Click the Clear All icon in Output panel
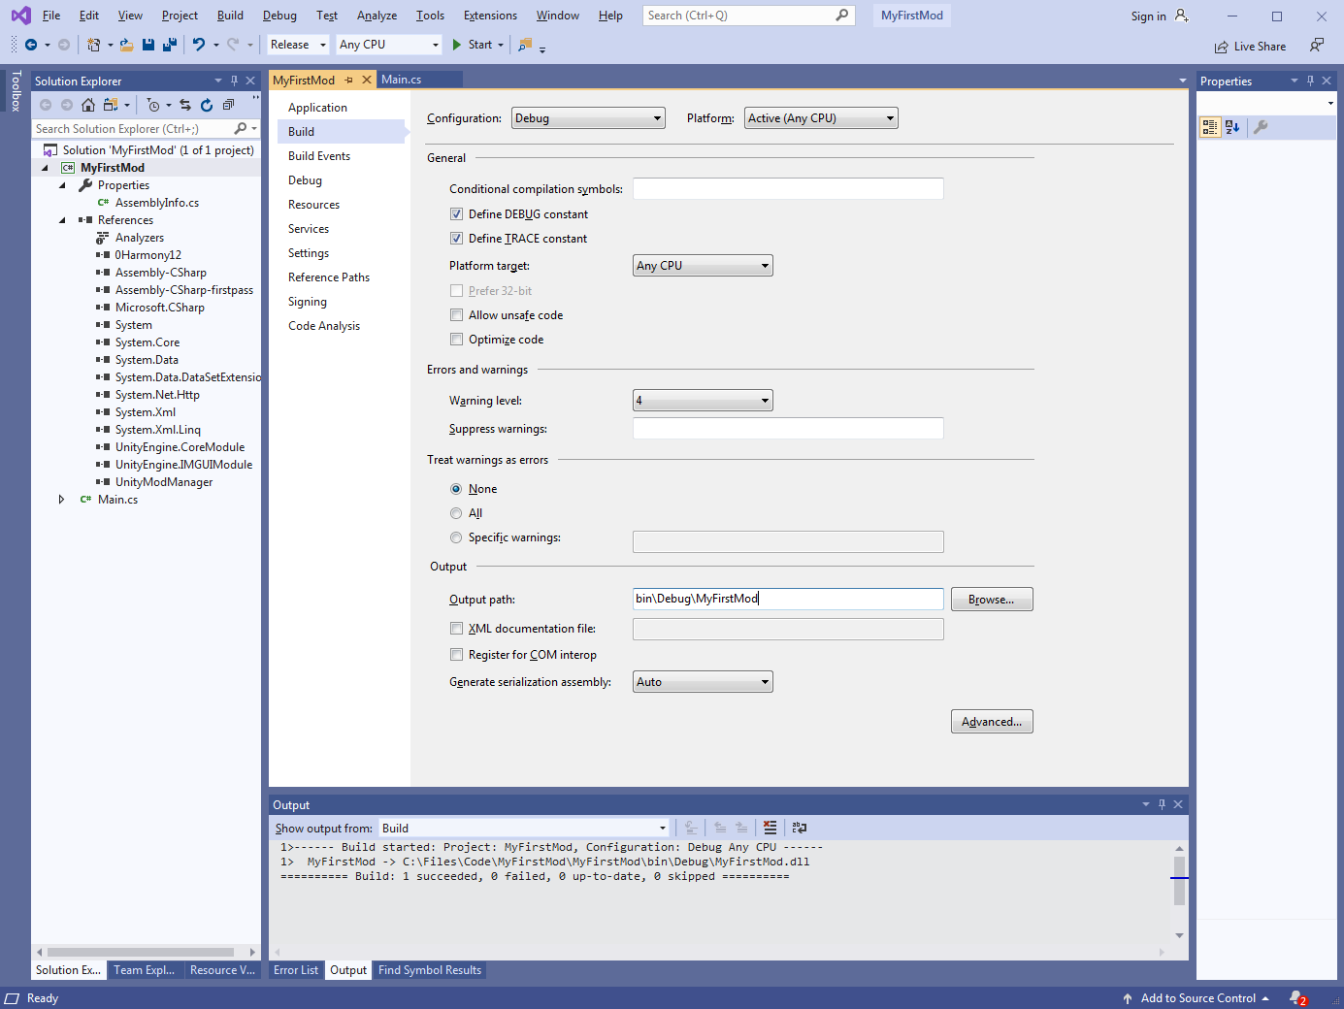The width and height of the screenshot is (1344, 1009). tap(770, 828)
